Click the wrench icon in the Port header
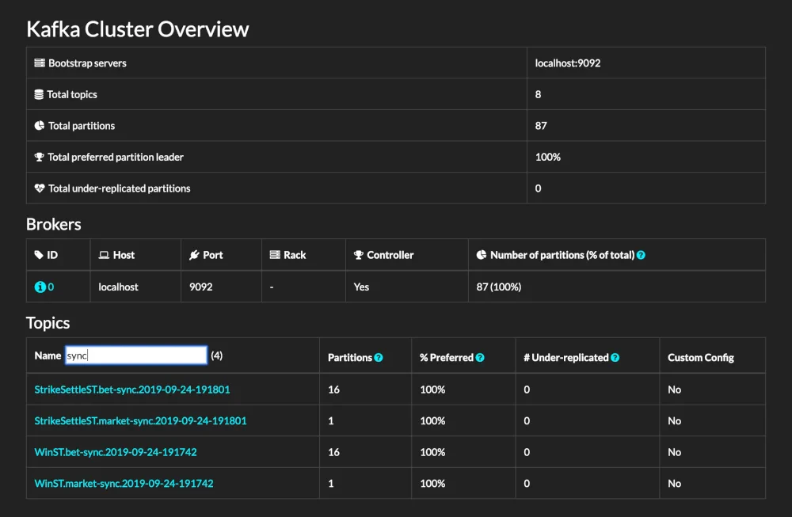This screenshot has width=792, height=517. pyautogui.click(x=196, y=254)
